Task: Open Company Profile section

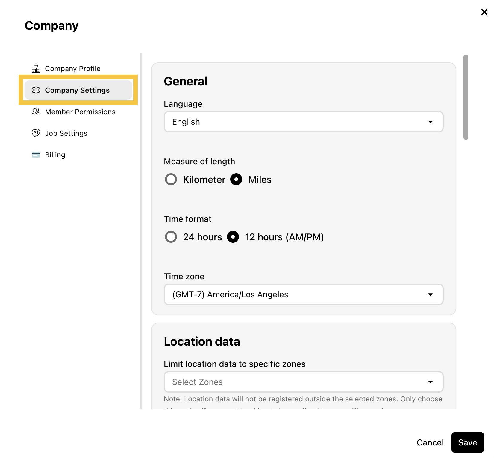Action: (78, 69)
